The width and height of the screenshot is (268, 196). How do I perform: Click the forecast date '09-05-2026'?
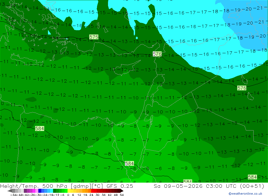point(183,186)
